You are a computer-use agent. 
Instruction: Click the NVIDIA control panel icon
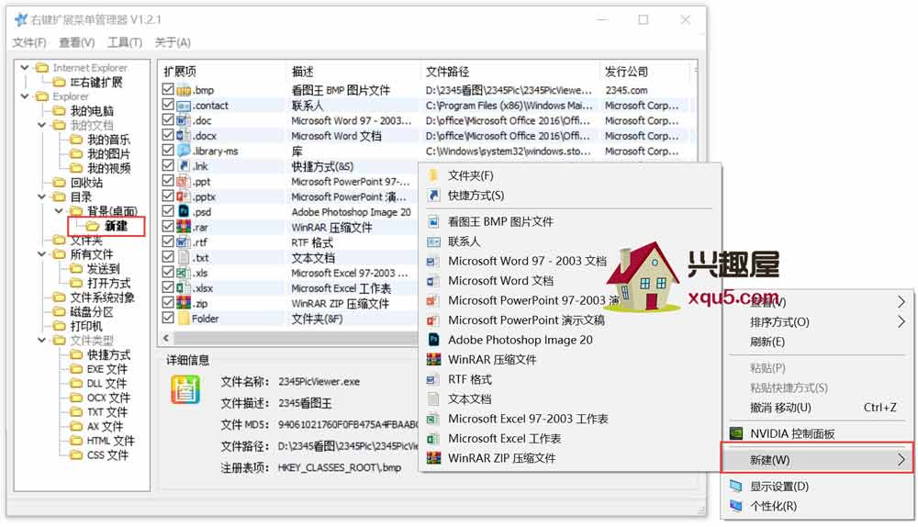tap(736, 434)
